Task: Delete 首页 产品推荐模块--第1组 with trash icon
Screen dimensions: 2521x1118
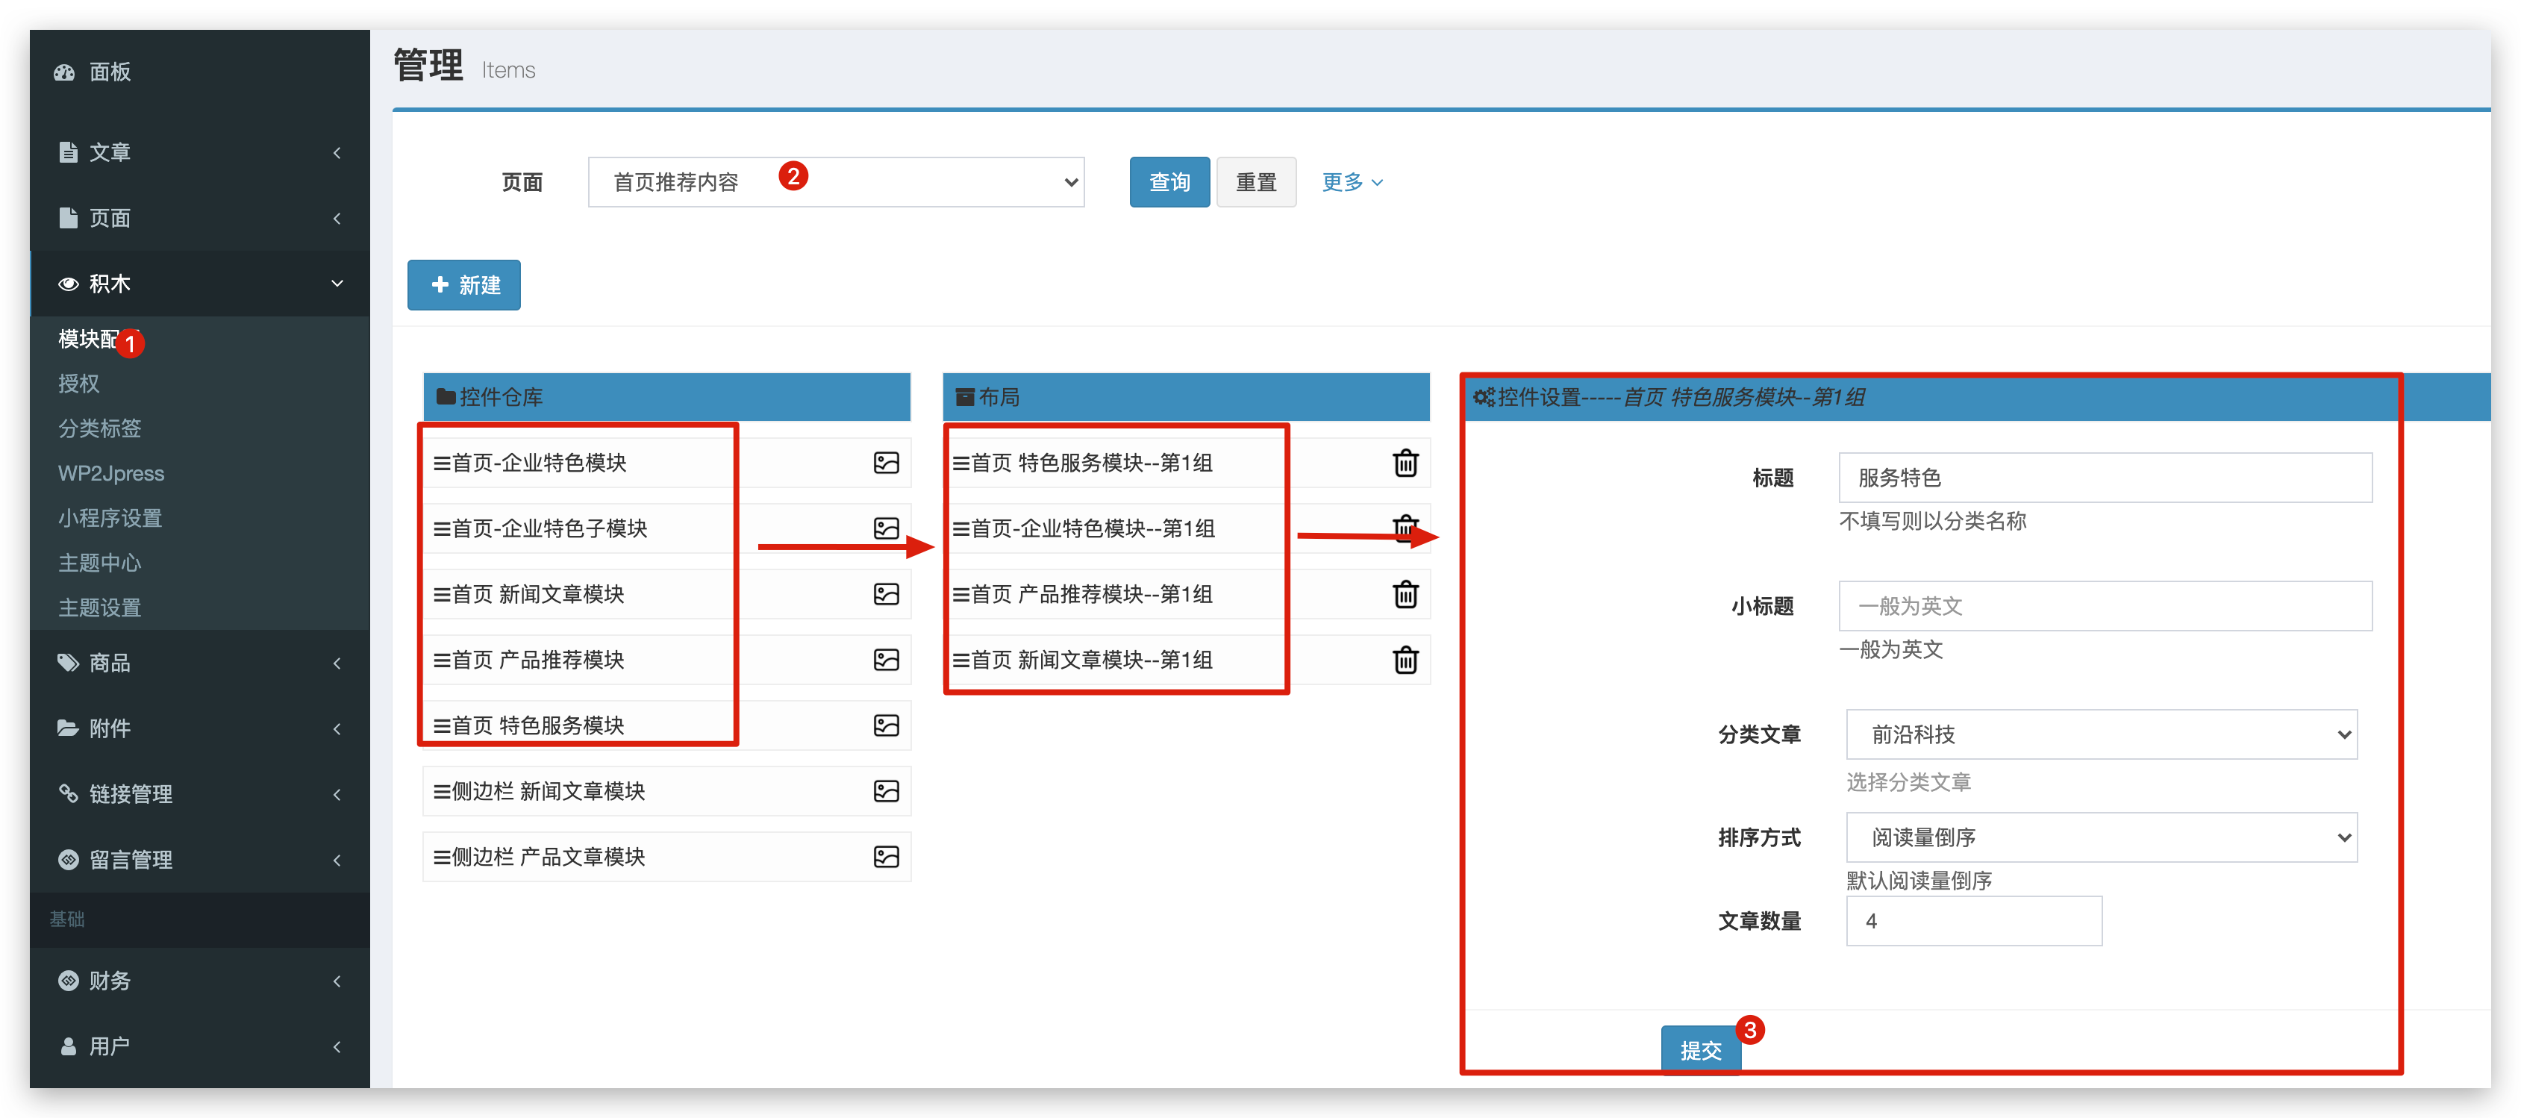Action: [x=1405, y=594]
